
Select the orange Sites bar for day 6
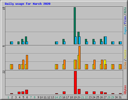(27, 62)
